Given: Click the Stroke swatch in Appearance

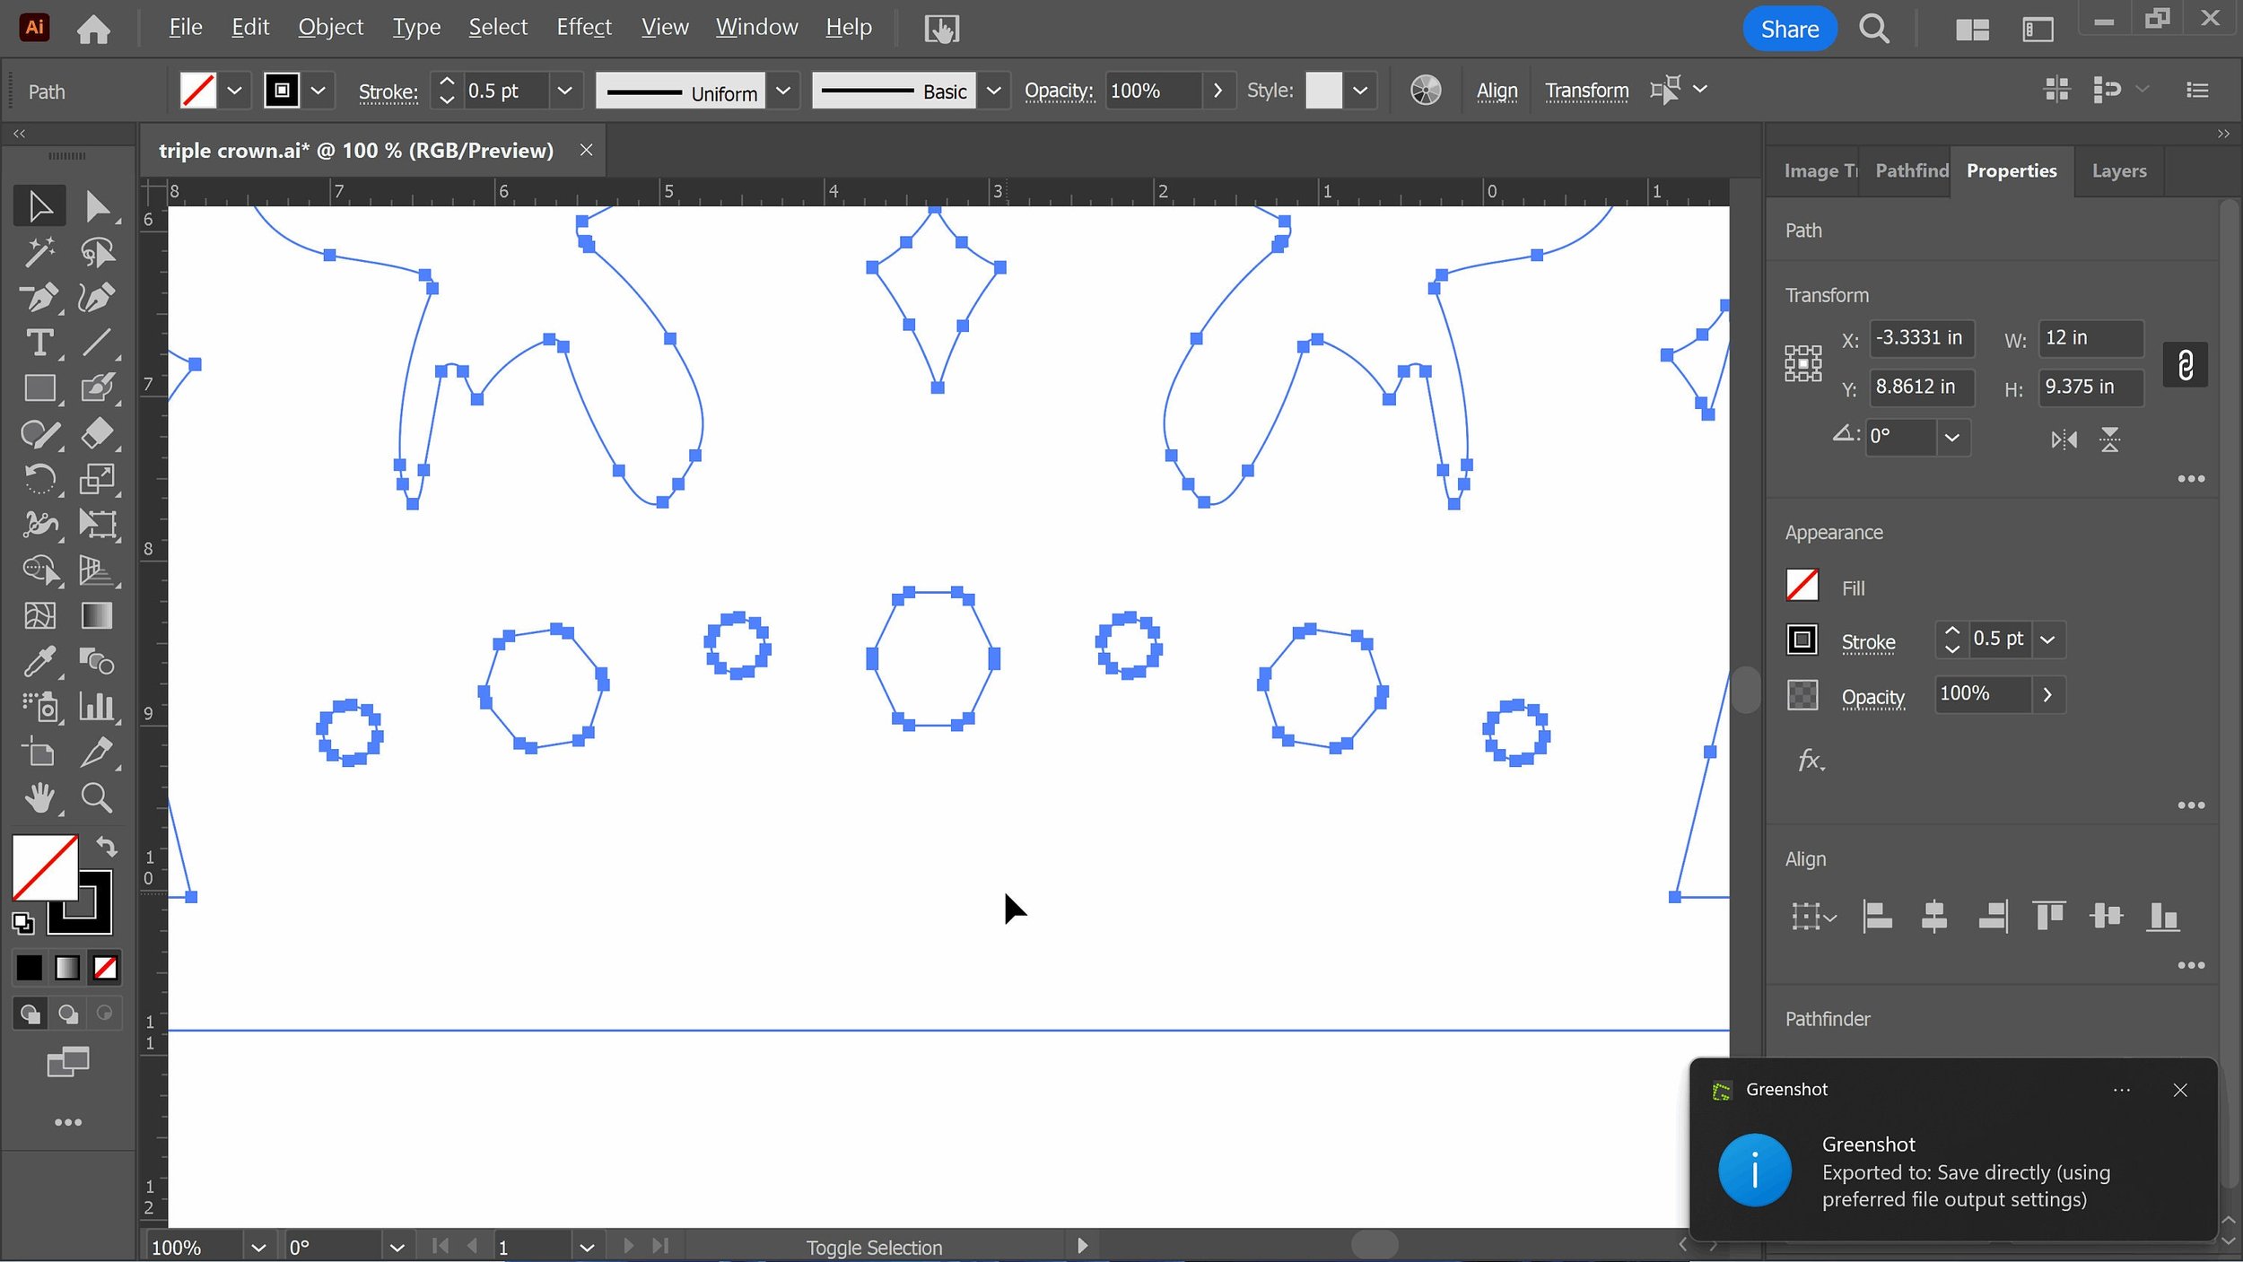Looking at the screenshot, I should (x=1802, y=640).
